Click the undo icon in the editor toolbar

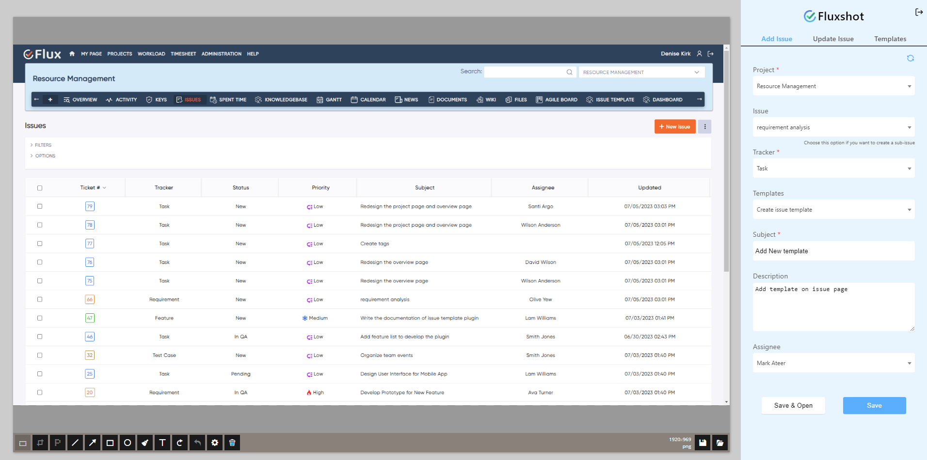[x=197, y=443]
